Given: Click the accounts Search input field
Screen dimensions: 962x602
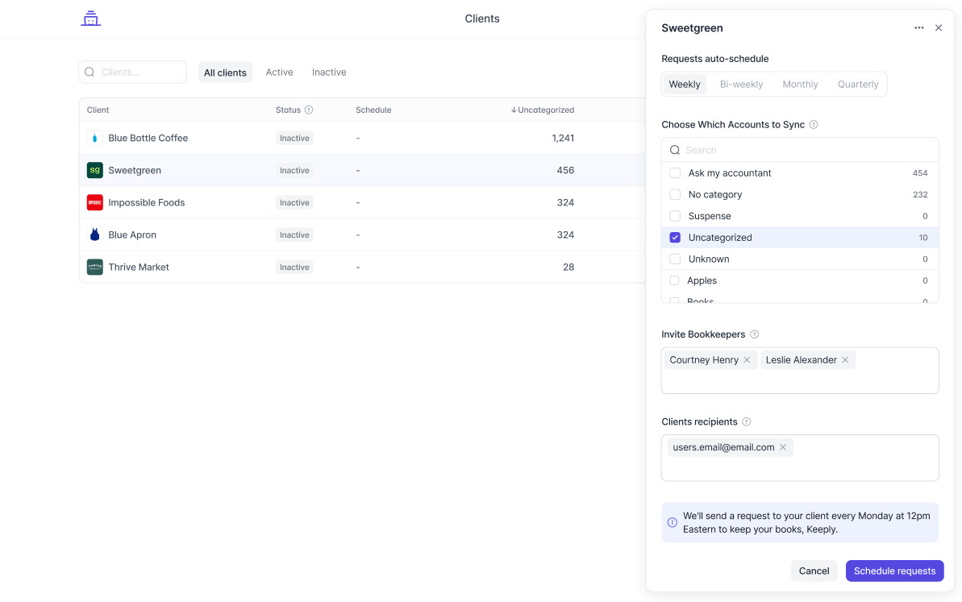Looking at the screenshot, I should [800, 150].
